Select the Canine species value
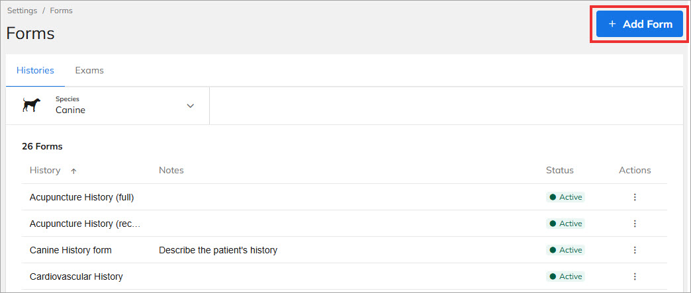Viewport: 691px width, 293px height. pyautogui.click(x=70, y=110)
